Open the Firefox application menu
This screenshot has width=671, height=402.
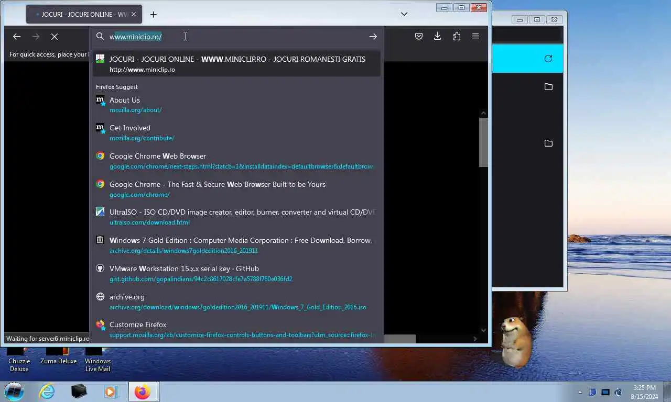click(x=475, y=36)
